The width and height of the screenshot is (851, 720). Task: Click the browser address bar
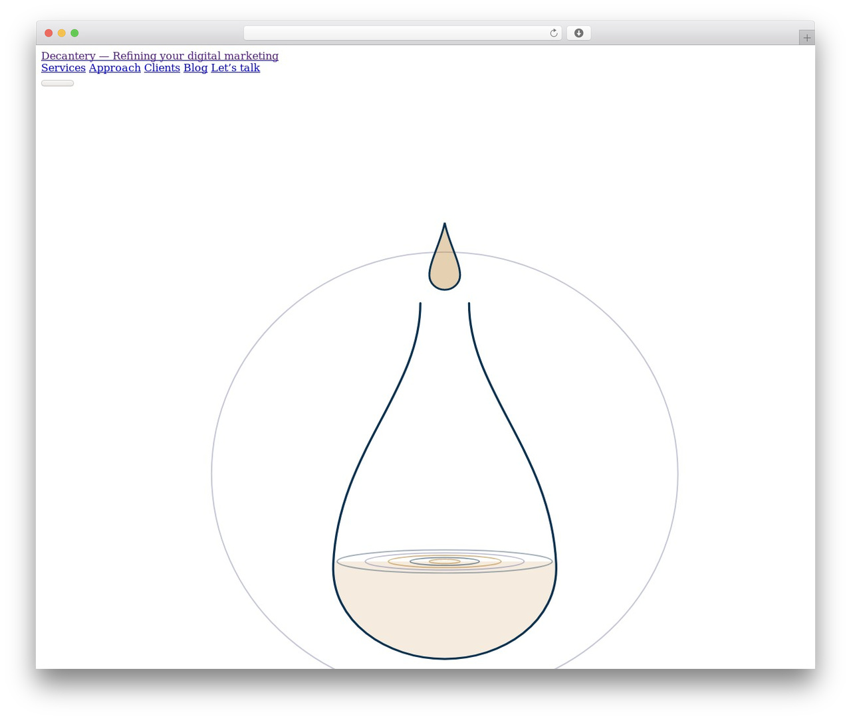point(402,33)
